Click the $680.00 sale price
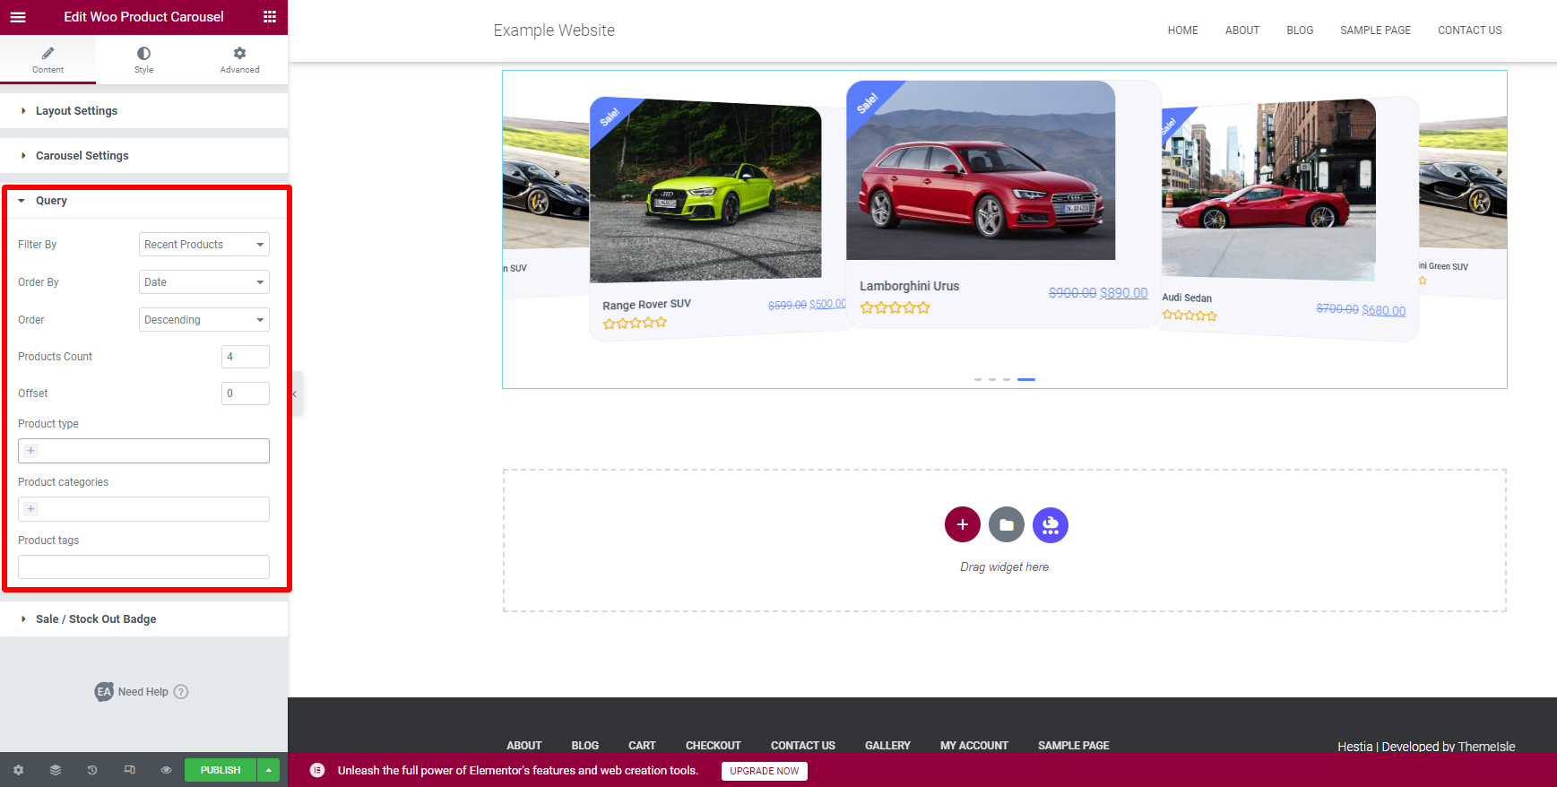This screenshot has height=787, width=1557. pos(1384,310)
